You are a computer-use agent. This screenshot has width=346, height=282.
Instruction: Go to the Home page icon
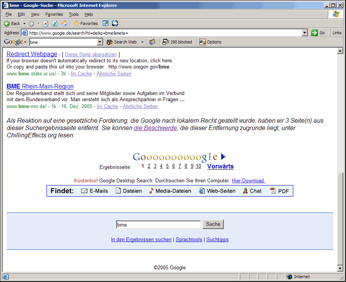click(x=64, y=23)
